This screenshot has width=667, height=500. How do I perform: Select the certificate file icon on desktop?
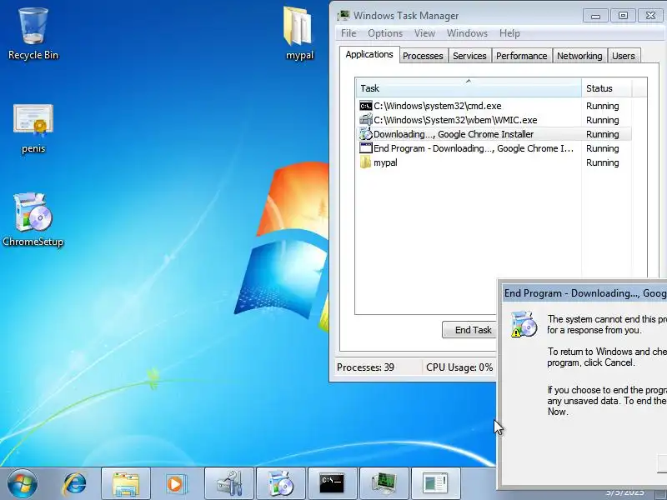click(33, 128)
